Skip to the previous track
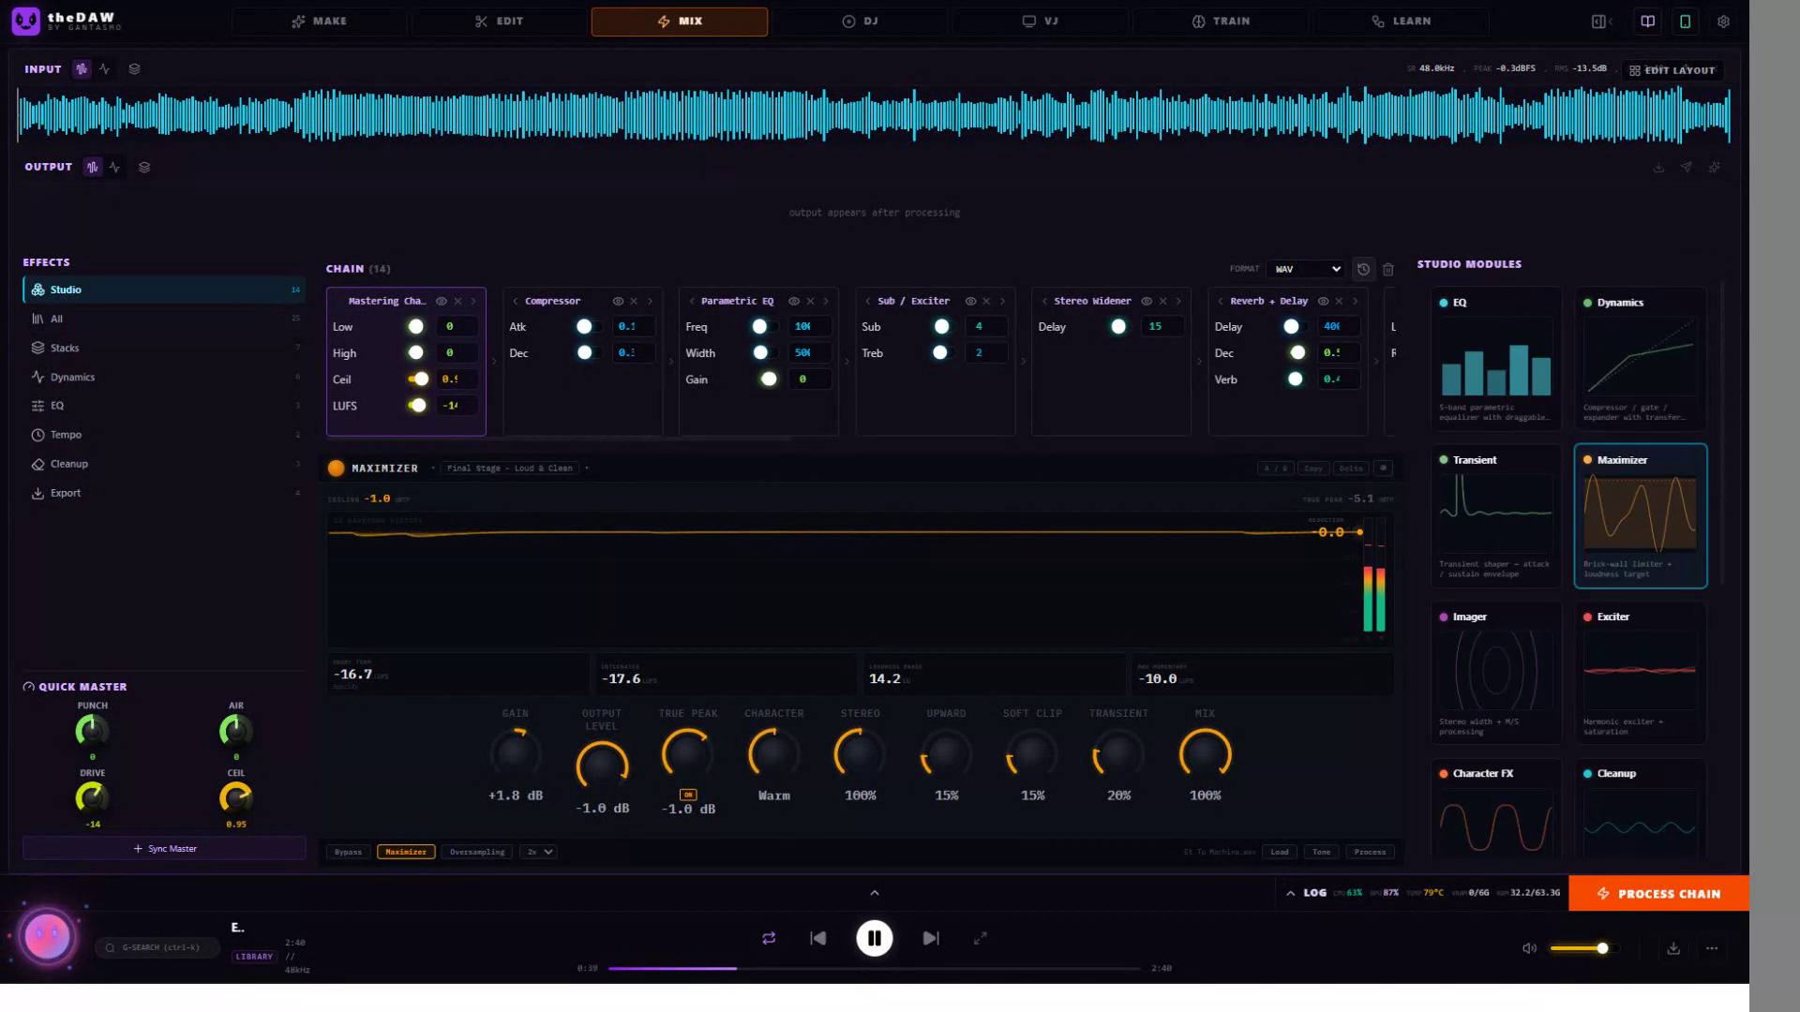This screenshot has width=1800, height=1012. [x=817, y=938]
